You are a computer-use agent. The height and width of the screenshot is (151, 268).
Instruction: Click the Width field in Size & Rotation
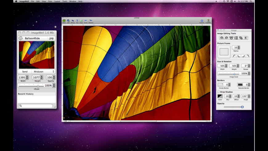pos(221,66)
